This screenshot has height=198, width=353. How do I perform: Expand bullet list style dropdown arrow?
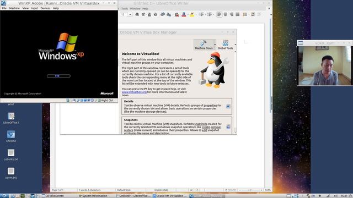pos(206,14)
